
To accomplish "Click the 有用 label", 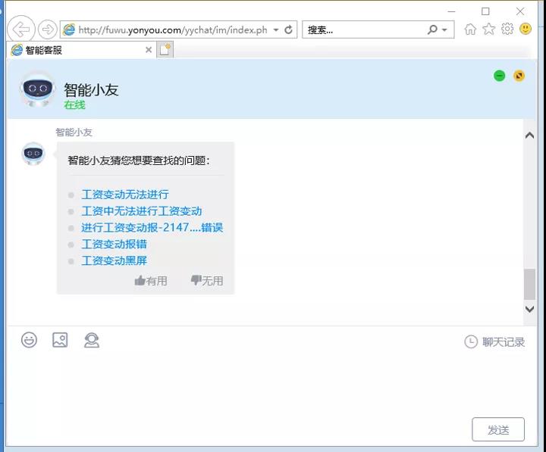I will [156, 281].
